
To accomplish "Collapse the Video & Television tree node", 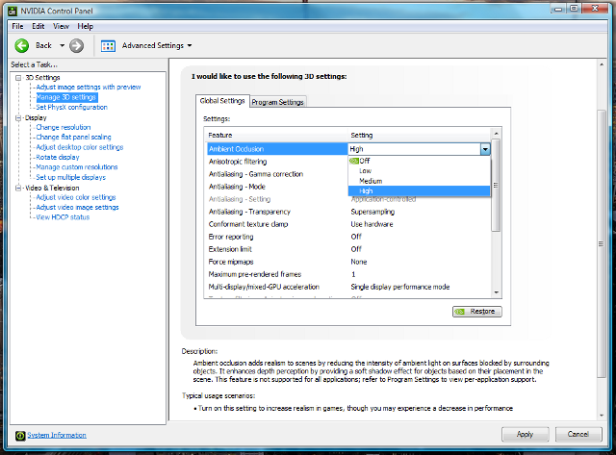I will point(18,188).
